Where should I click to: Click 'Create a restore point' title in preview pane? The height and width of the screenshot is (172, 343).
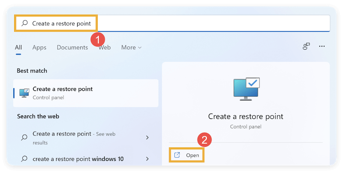click(246, 116)
